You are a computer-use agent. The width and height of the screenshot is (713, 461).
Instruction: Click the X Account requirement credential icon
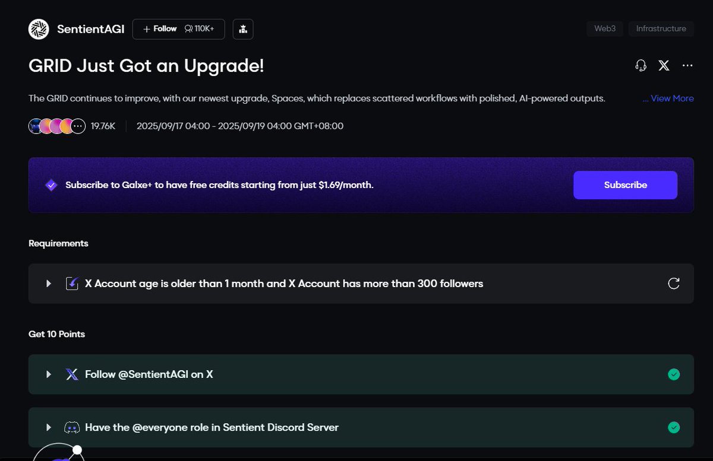pos(72,284)
